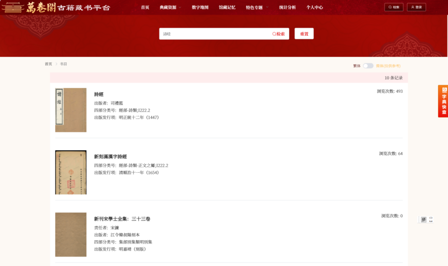This screenshot has width=448, height=266.
Task: Expand the 特色专题 dropdown menu
Action: tap(257, 8)
